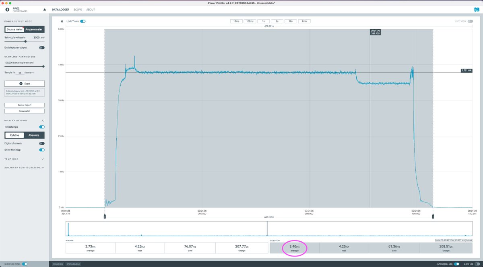This screenshot has height=267, width=483.
Task: Click the supply voltage mV input field
Action: click(36, 37)
